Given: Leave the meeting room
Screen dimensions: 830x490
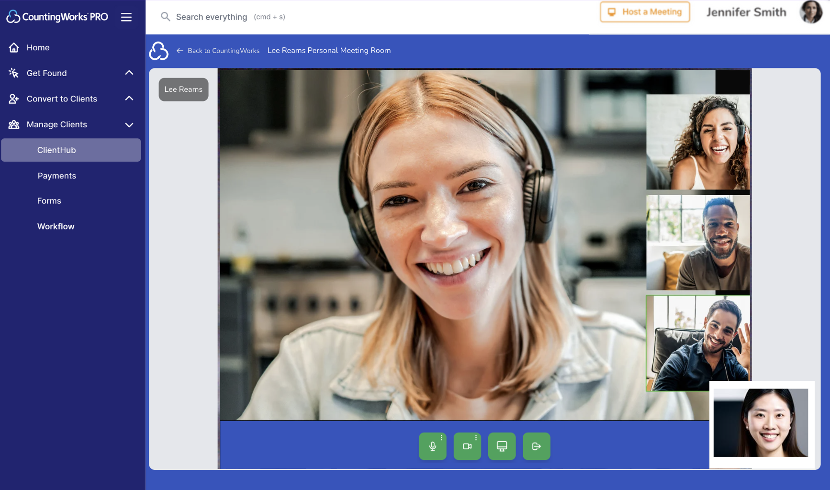Looking at the screenshot, I should pos(536,446).
